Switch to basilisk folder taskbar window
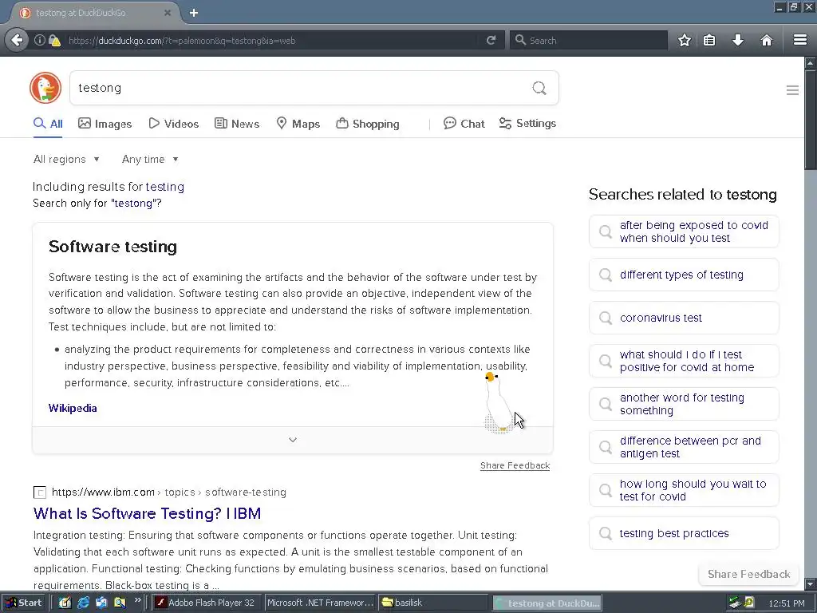 coord(432,603)
